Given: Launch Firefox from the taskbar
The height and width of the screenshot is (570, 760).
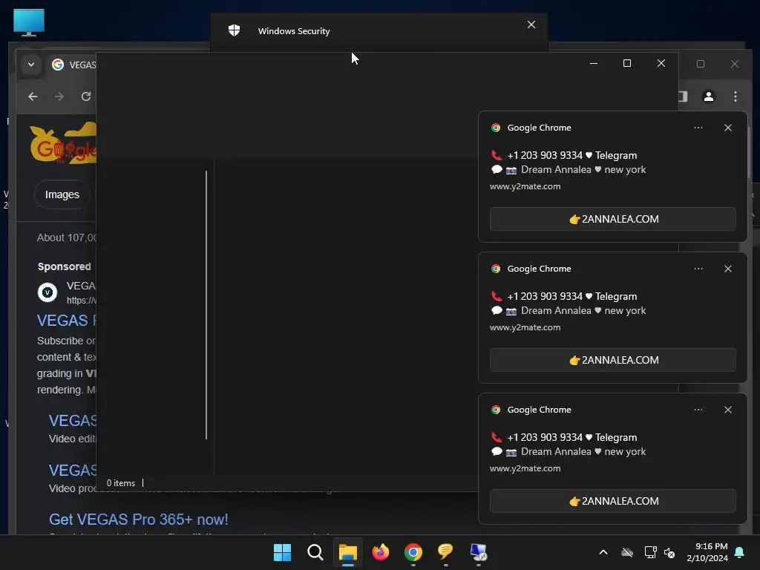Looking at the screenshot, I should click(x=381, y=552).
